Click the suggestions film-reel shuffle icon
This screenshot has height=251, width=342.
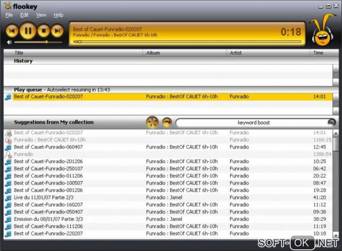[152, 122]
